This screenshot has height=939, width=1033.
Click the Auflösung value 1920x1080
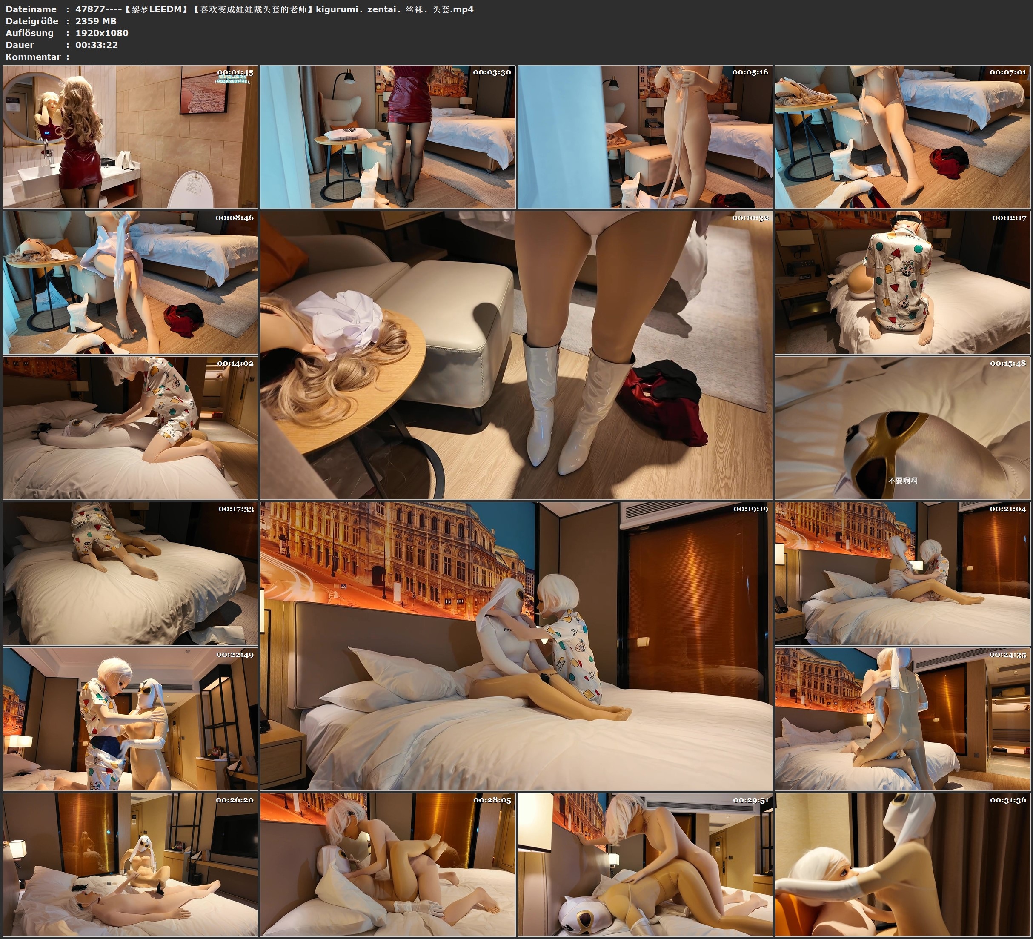coord(101,33)
